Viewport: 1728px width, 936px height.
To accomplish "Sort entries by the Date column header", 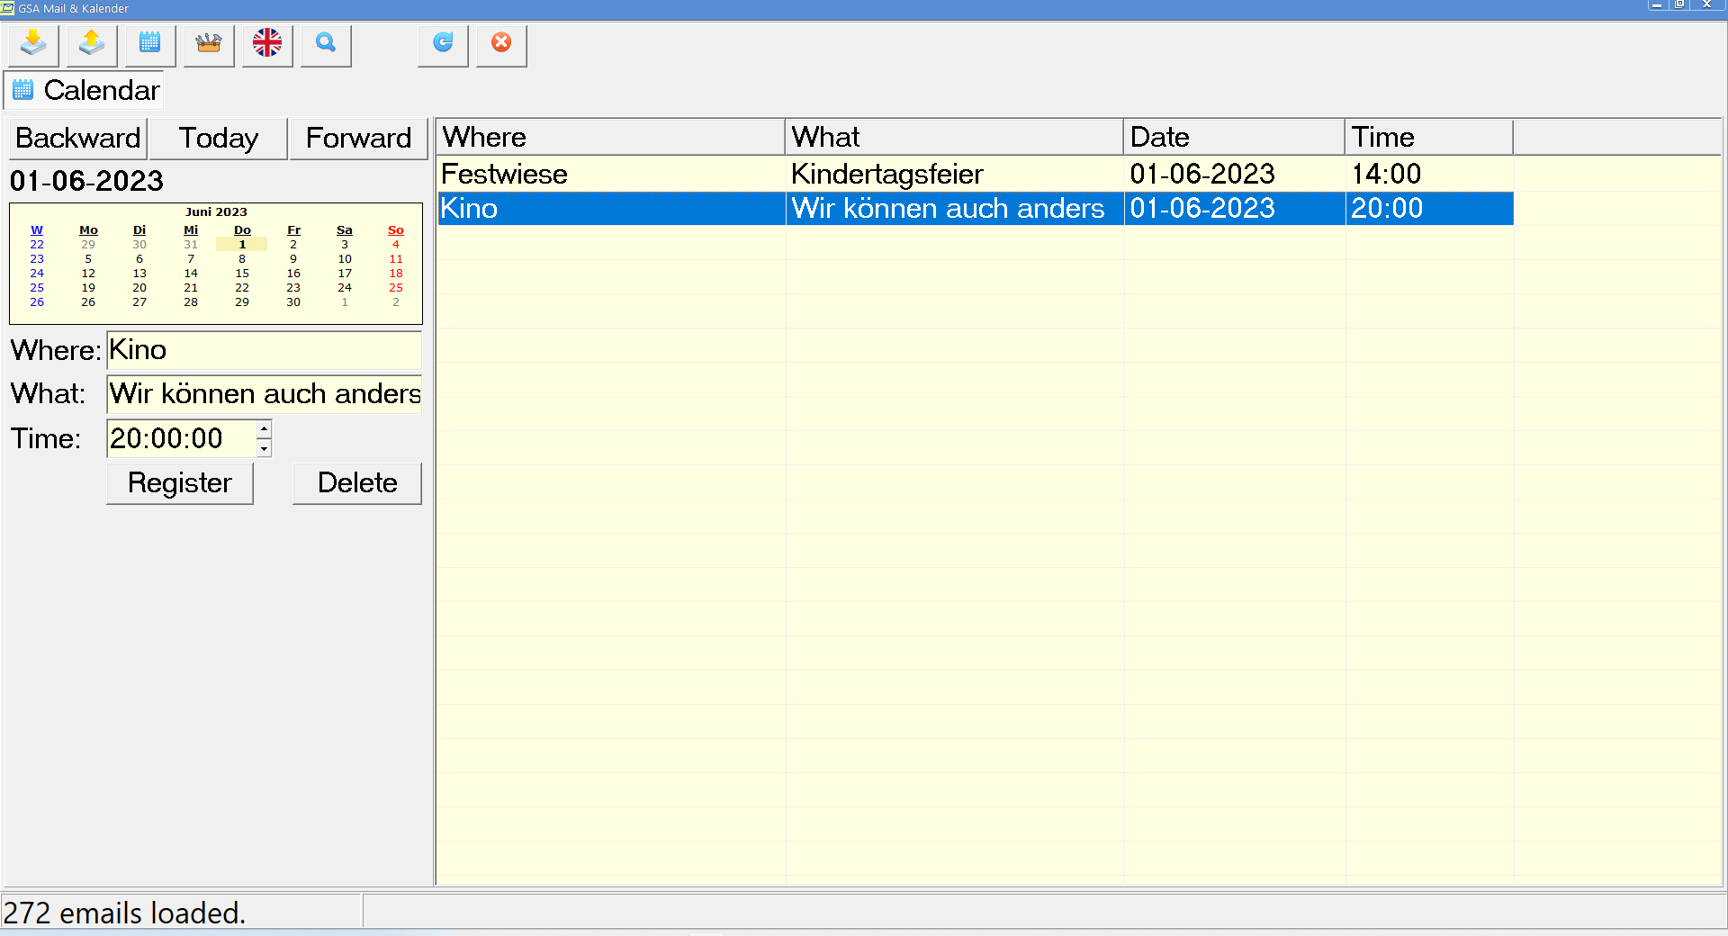I will [1233, 137].
